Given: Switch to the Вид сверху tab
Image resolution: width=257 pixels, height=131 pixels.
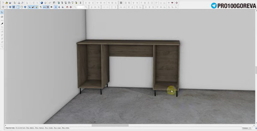Looking at the screenshot, I should pos(30,128).
